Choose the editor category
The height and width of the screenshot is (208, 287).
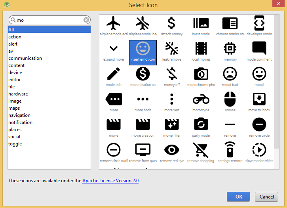pos(49,80)
